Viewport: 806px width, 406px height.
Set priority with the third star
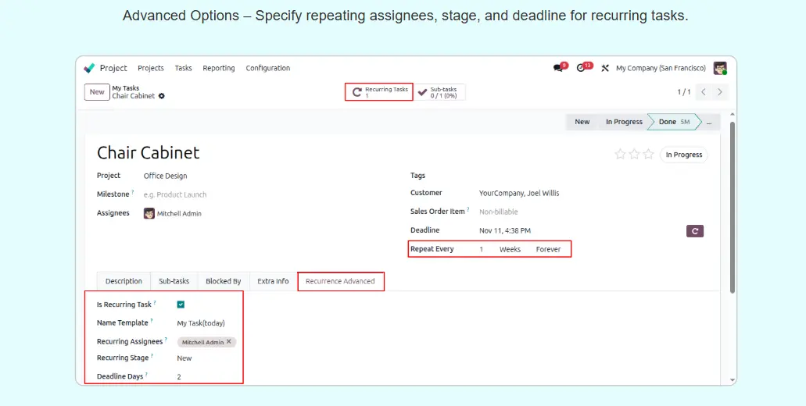click(648, 155)
